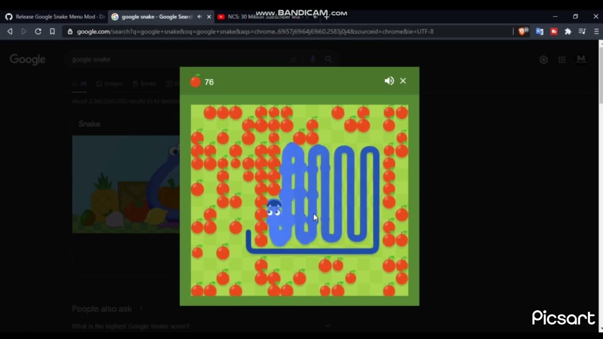The width and height of the screenshot is (603, 339).
Task: Minimize the browser window
Action: pos(555,16)
